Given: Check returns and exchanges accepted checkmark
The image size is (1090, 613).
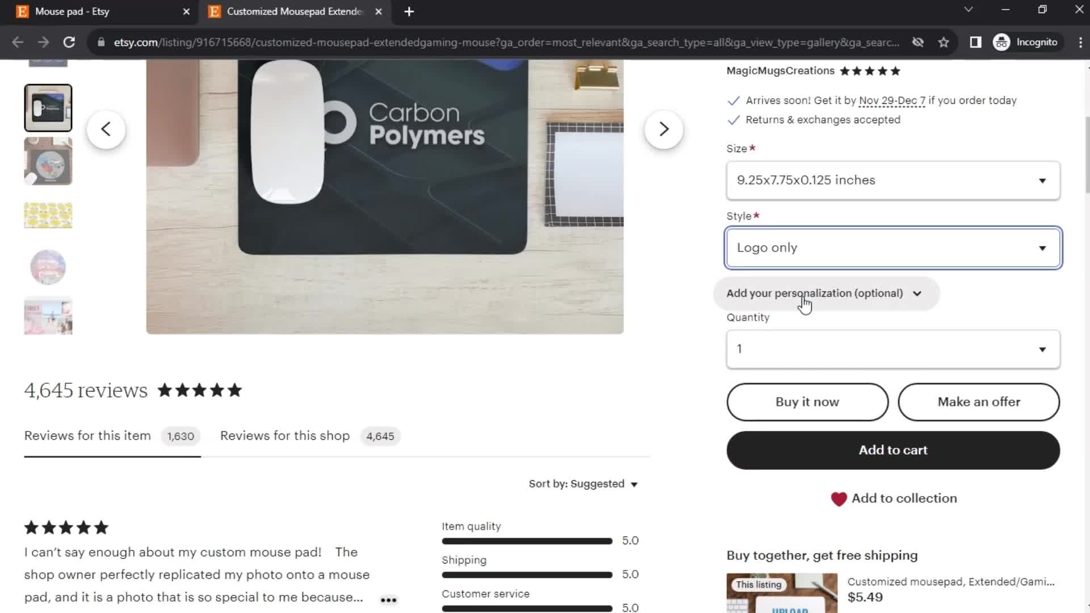Looking at the screenshot, I should point(733,119).
